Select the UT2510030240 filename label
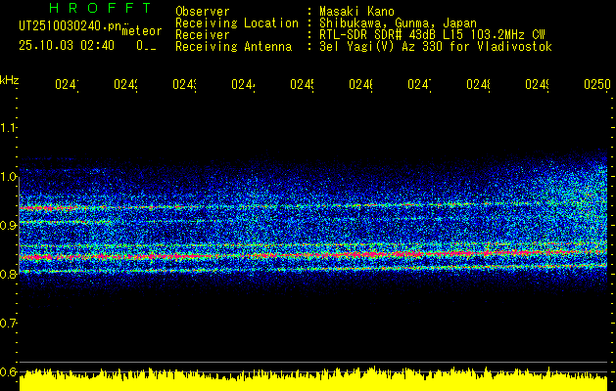This screenshot has width=616, height=391. [x=69, y=26]
